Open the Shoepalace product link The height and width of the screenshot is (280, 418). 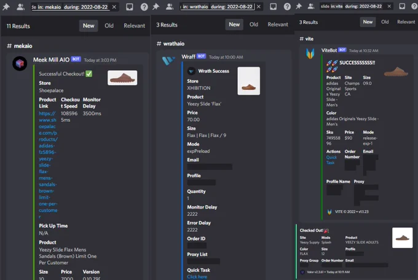click(48, 165)
